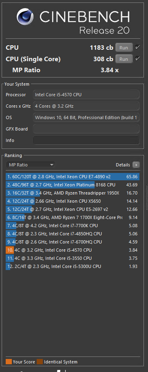Click the Processor field with i5-4570
This screenshot has width=148, height=372.
tap(86, 95)
